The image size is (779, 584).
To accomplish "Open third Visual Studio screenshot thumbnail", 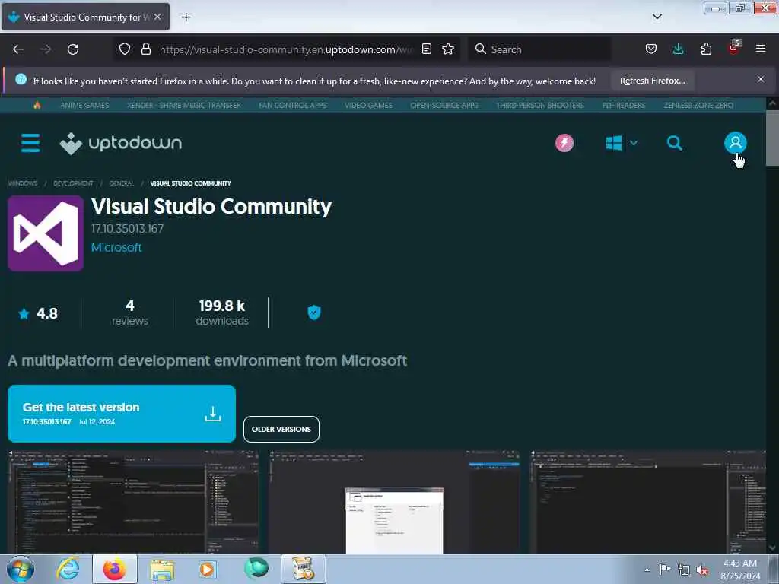I will [648, 502].
